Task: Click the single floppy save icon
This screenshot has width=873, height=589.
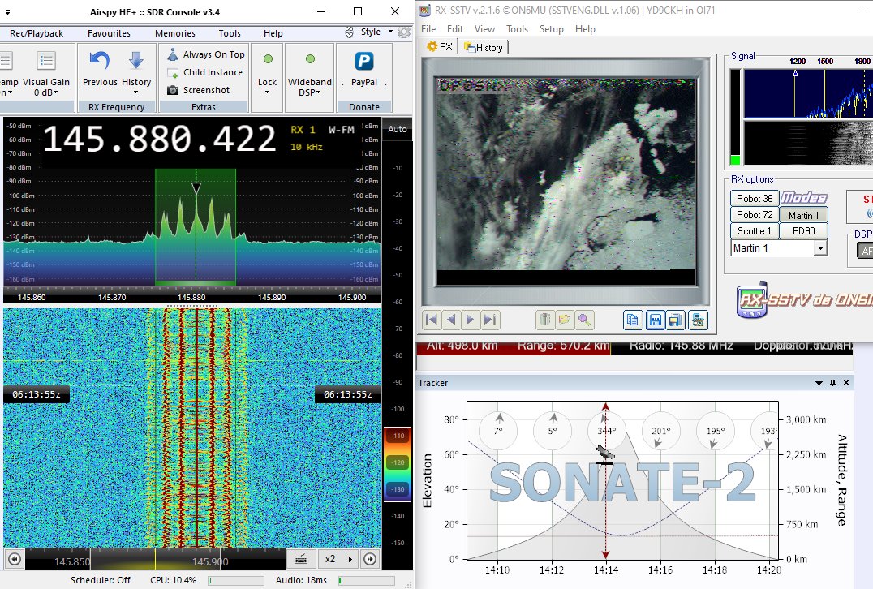Action: tap(656, 320)
